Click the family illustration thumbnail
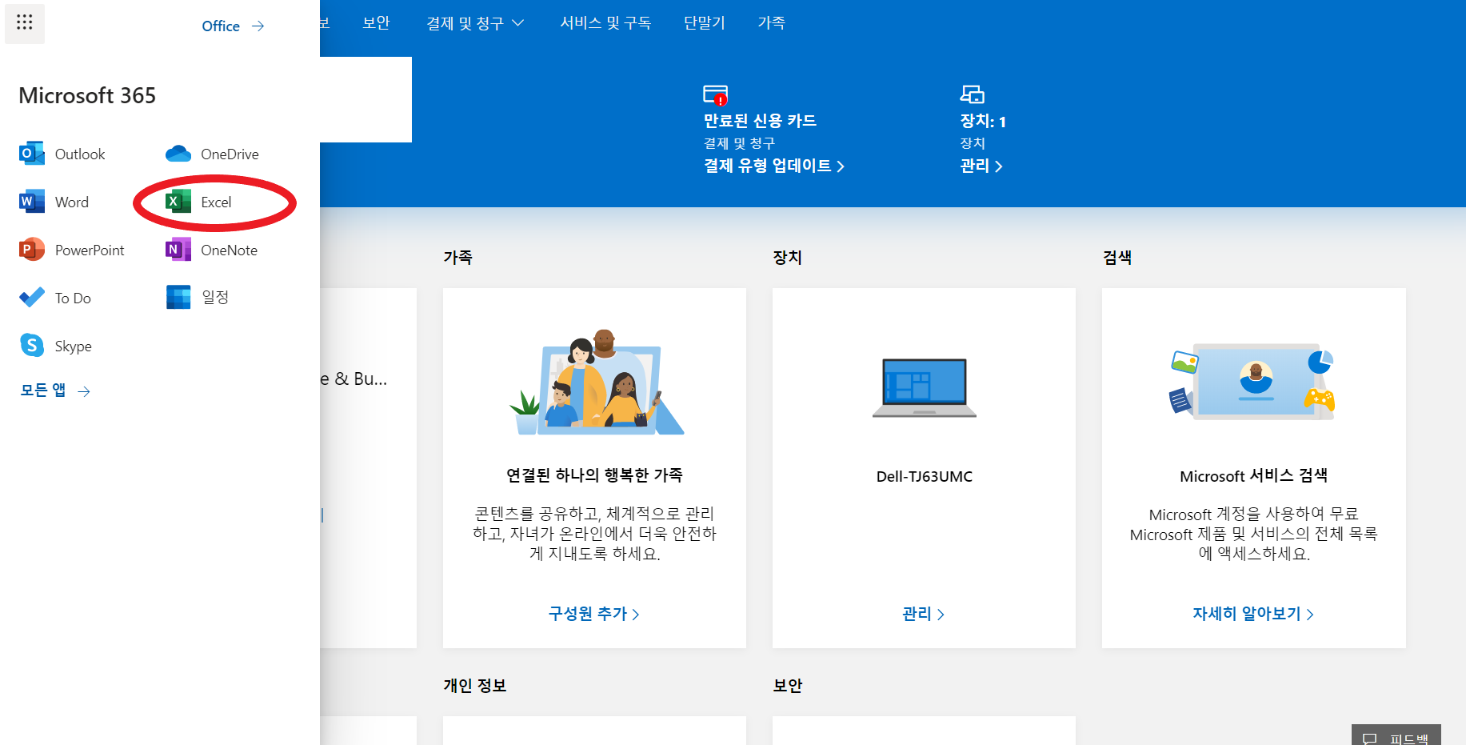This screenshot has width=1466, height=745. pos(597,383)
